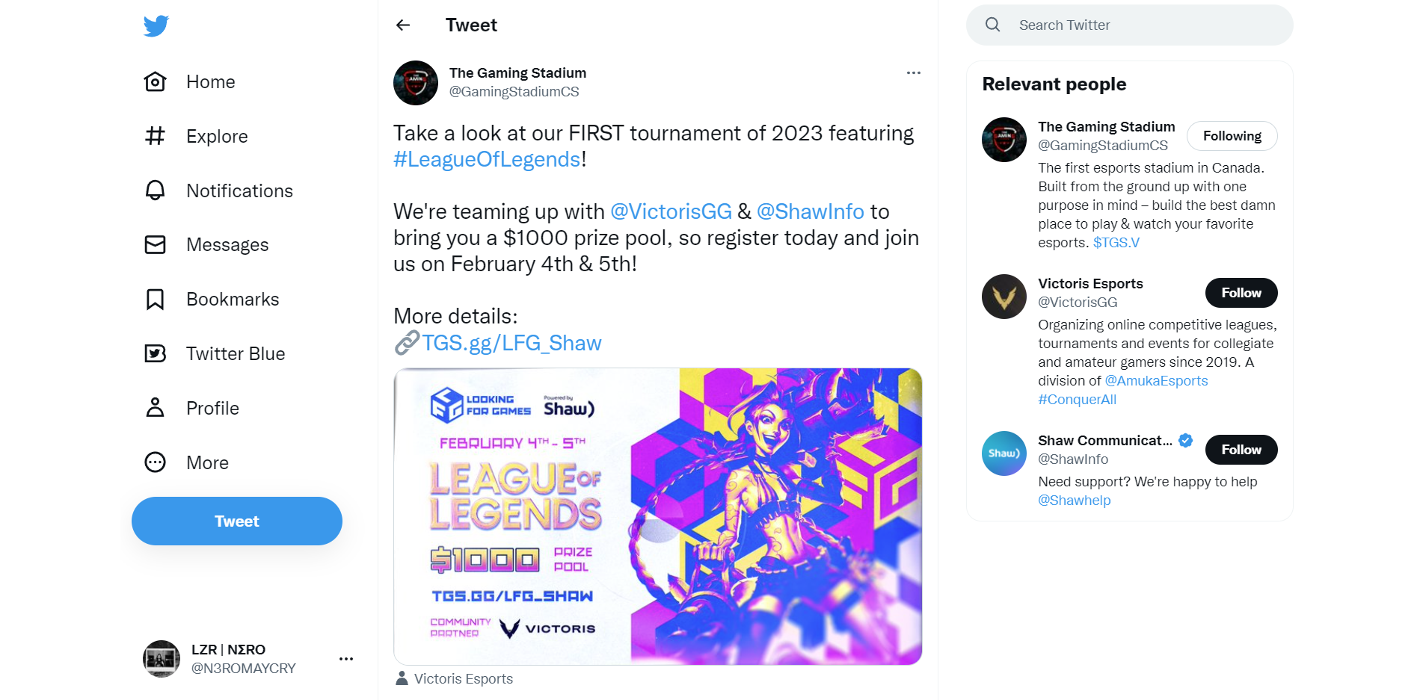Open Notifications bell icon
Viewport: 1423px width, 700px height.
coord(155,191)
